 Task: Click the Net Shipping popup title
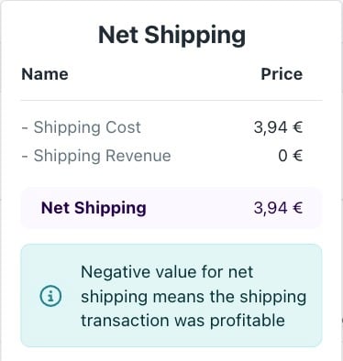[171, 36]
